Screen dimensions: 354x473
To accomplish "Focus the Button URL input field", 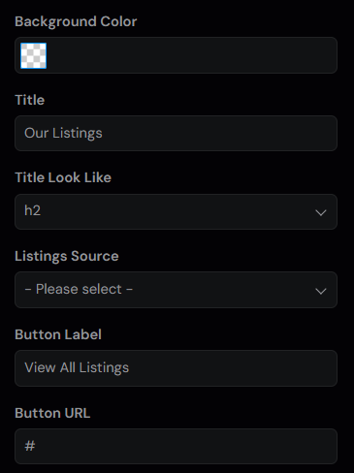I will (x=176, y=446).
